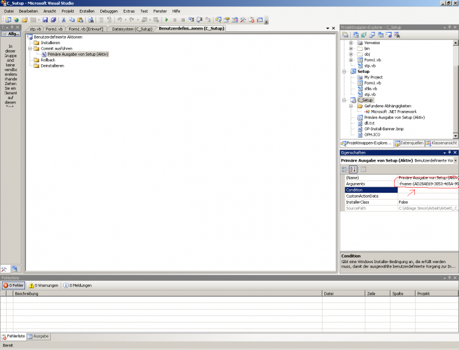Click the File System Editor icon in Explorer toolbar
Screen dimensions: 459x350
coord(356,35)
